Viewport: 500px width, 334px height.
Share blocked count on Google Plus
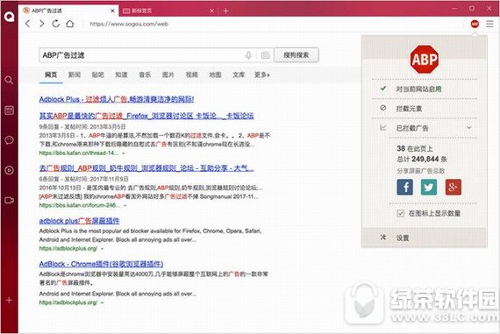pos(454,187)
